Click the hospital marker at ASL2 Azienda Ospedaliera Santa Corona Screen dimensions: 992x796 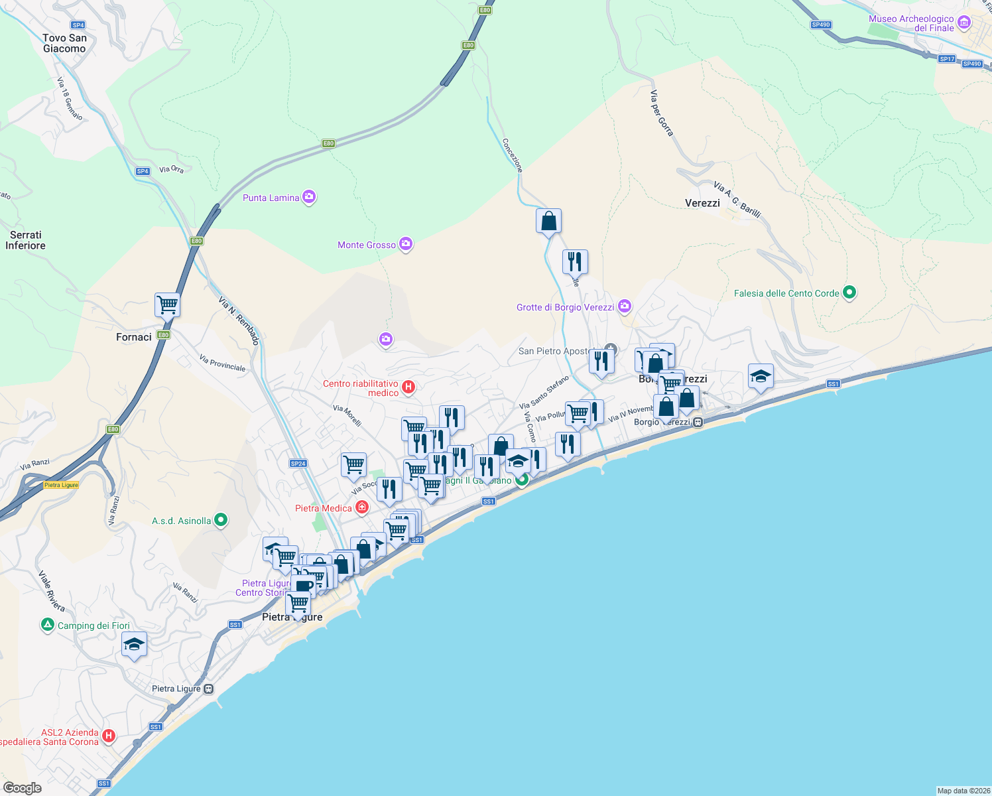coord(108,736)
